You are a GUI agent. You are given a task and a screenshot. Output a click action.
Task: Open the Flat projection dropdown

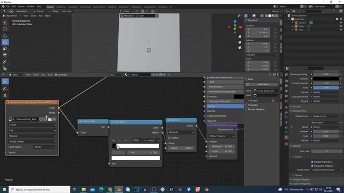coord(32,130)
